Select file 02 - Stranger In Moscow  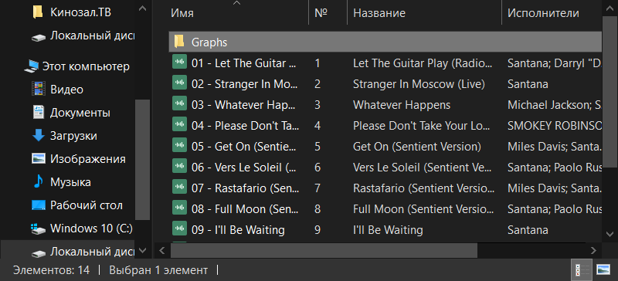click(245, 84)
